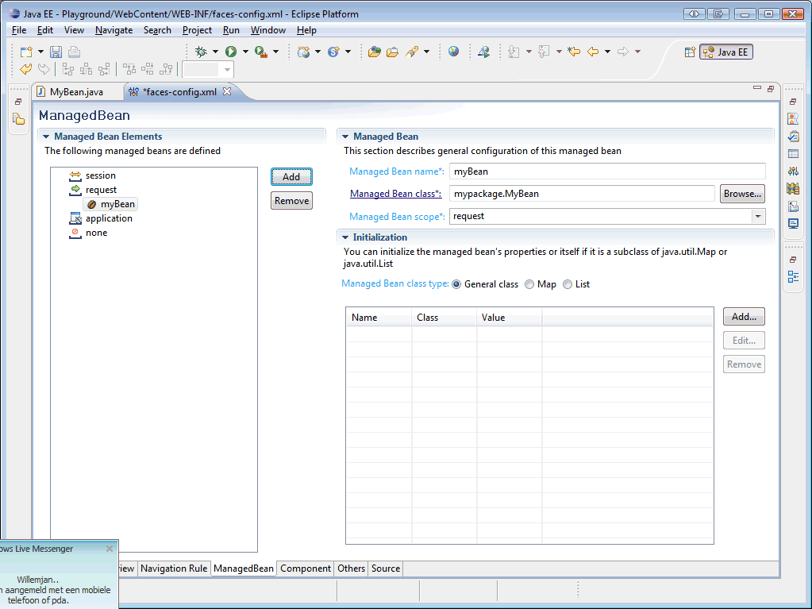The width and height of the screenshot is (812, 609).
Task: Switch to the MyBean.java editor tab
Action: [x=76, y=92]
